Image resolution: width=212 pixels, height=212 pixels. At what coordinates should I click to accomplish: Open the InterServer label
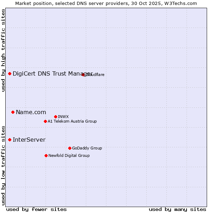point(29,140)
